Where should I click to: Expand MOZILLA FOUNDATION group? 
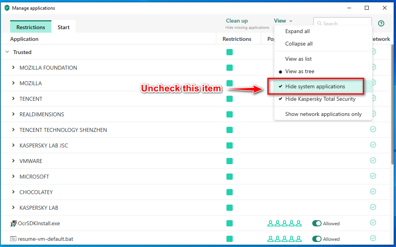[x=13, y=67]
